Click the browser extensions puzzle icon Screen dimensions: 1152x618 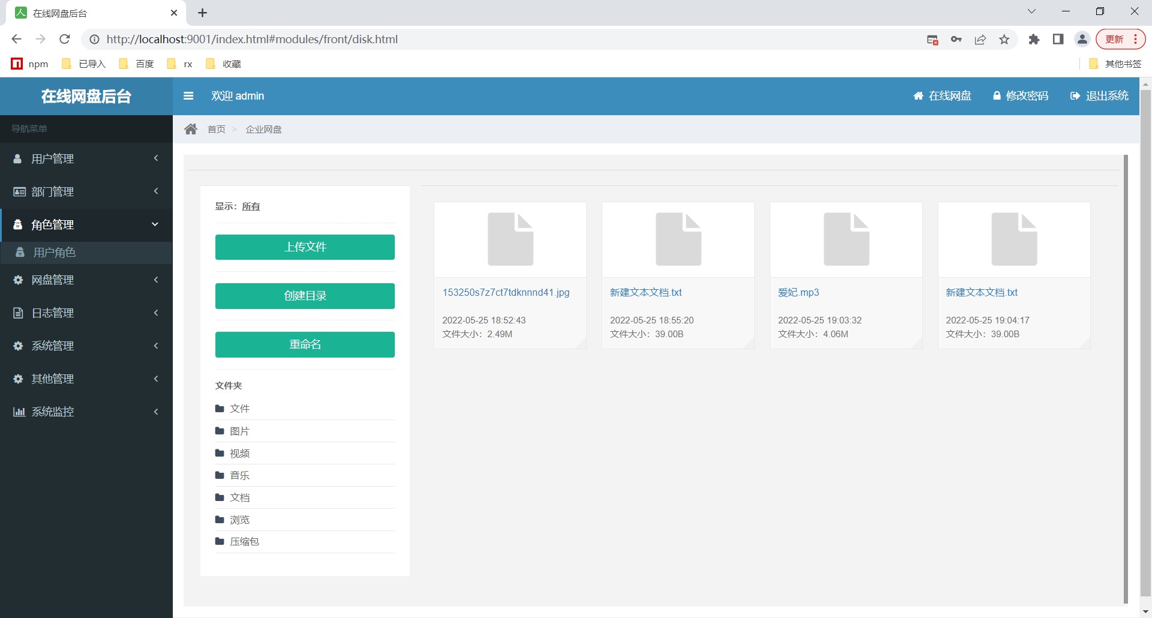(1034, 40)
